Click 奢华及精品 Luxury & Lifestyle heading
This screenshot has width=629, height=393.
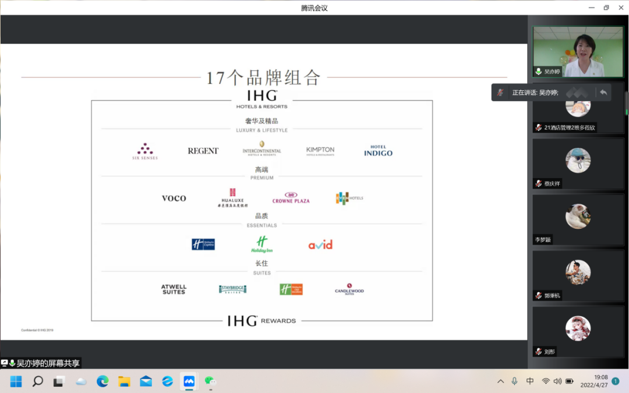point(262,125)
